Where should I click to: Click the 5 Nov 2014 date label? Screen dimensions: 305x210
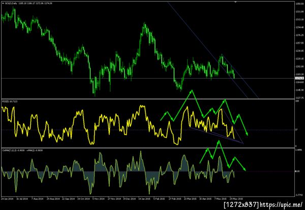point(99,199)
